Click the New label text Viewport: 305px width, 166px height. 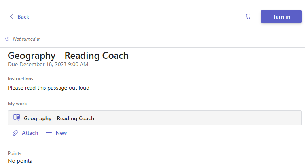61,133
